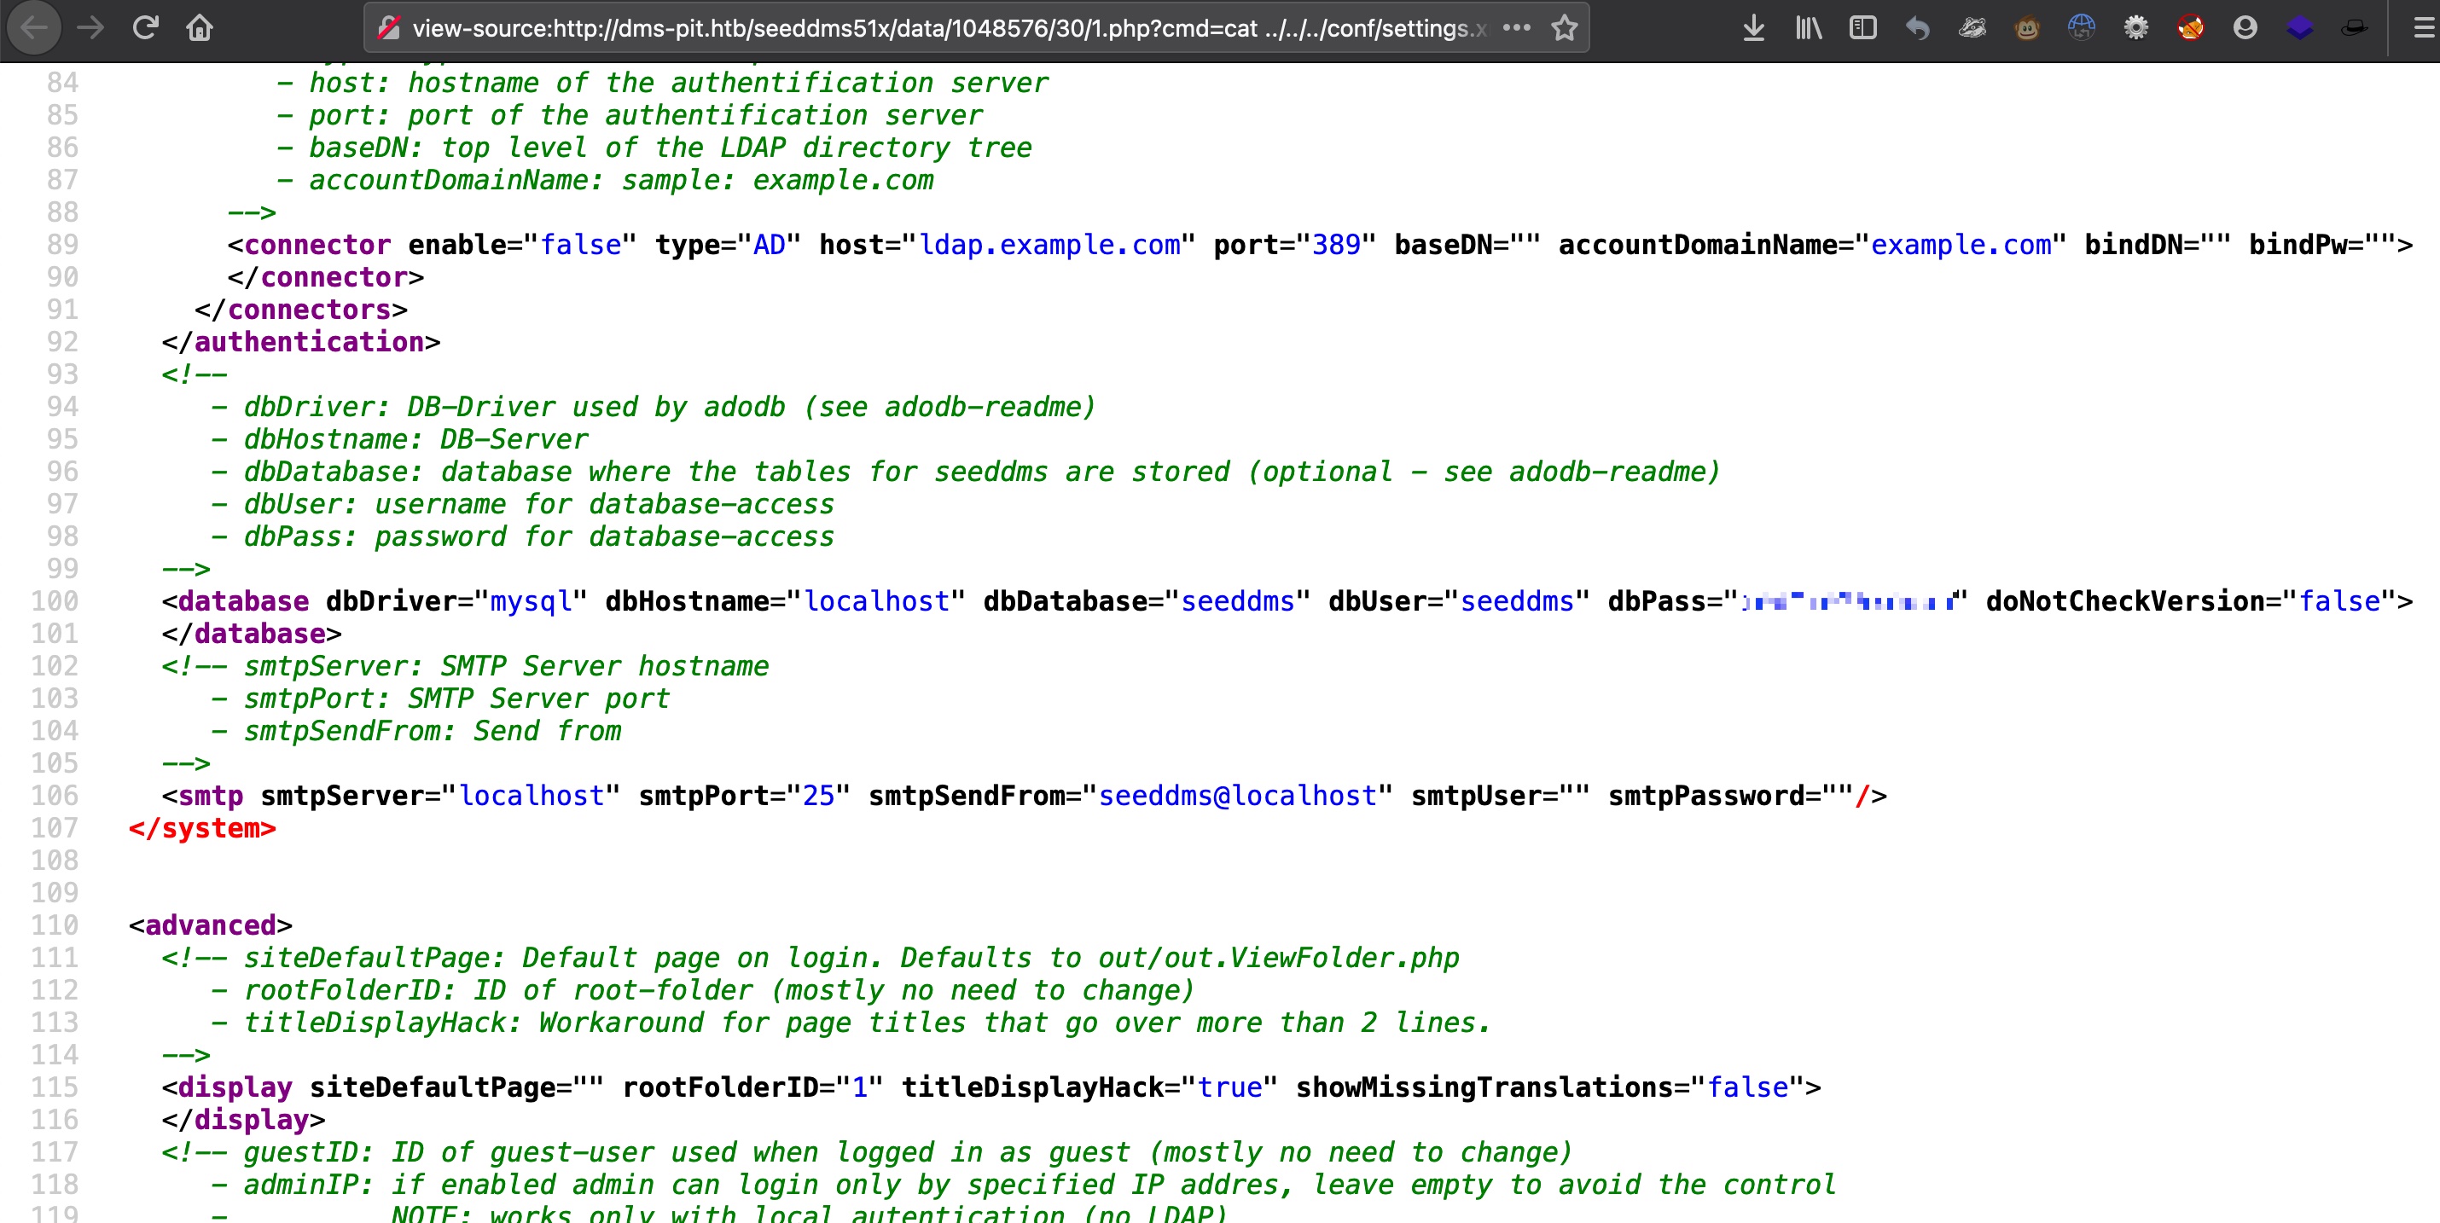Click the black hat extension icon
The image size is (2440, 1223).
(2355, 27)
